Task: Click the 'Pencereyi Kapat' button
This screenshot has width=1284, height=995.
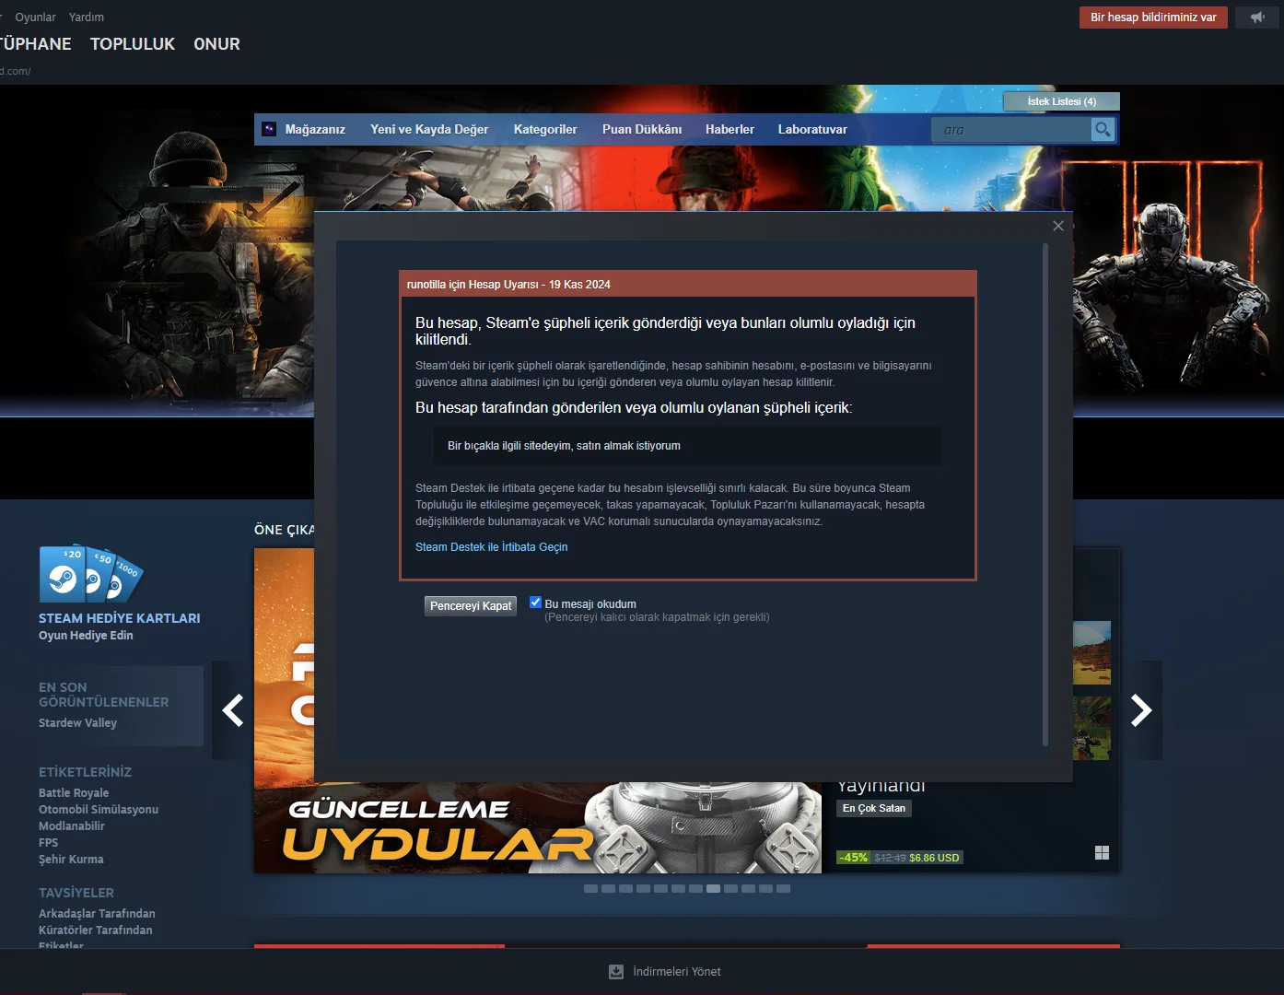Action: pos(471,606)
